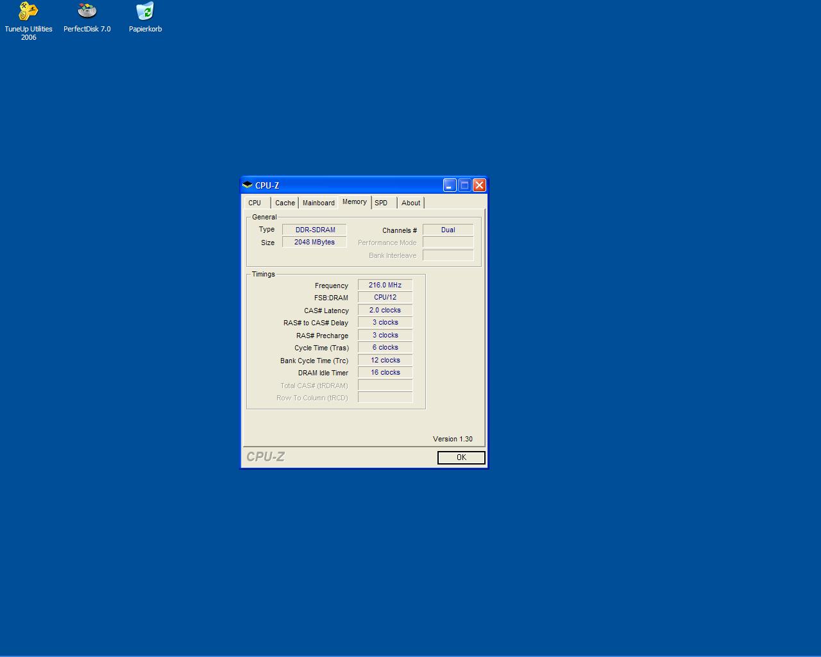Viewport: 821px width, 657px height.
Task: Click the 16 clocks DRAM Idle Timer value
Action: [x=385, y=372]
